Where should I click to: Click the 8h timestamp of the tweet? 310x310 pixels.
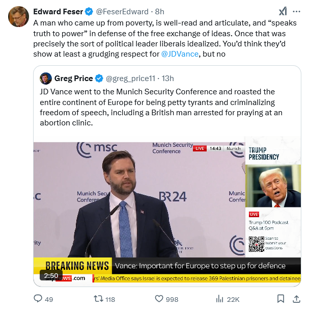click(160, 12)
